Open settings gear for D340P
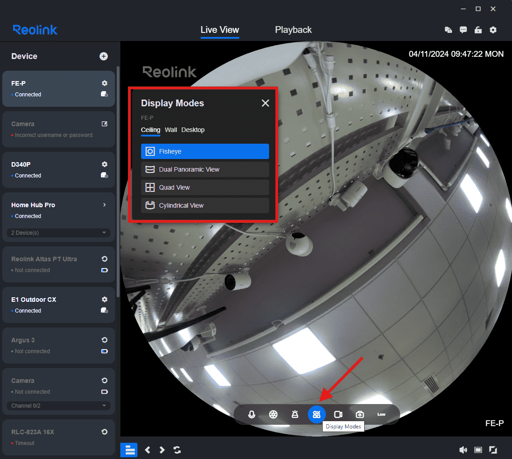The image size is (512, 459). pyautogui.click(x=105, y=164)
